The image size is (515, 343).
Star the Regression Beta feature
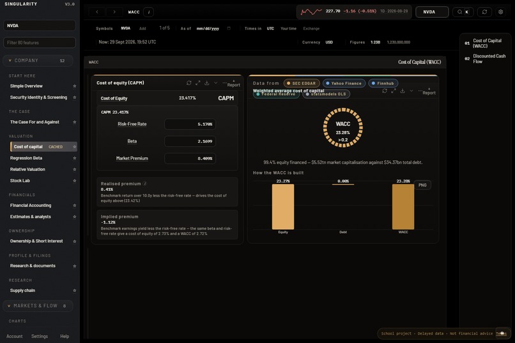[75, 158]
